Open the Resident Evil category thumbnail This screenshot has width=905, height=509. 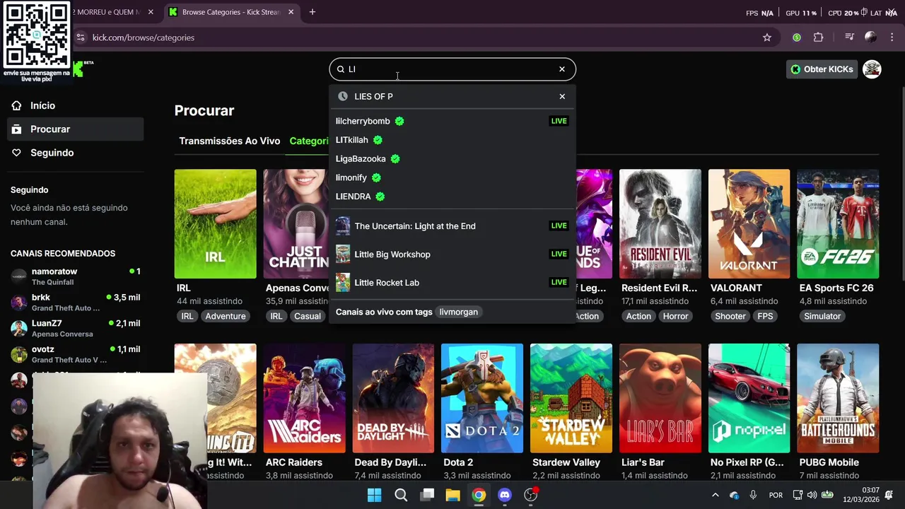point(660,223)
